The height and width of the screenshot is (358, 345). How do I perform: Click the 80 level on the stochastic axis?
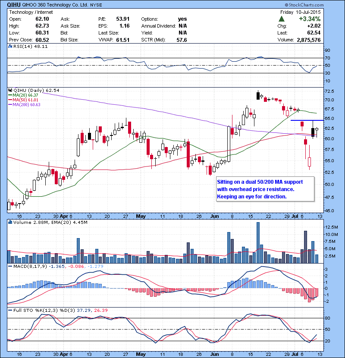pyautogui.click(x=327, y=318)
